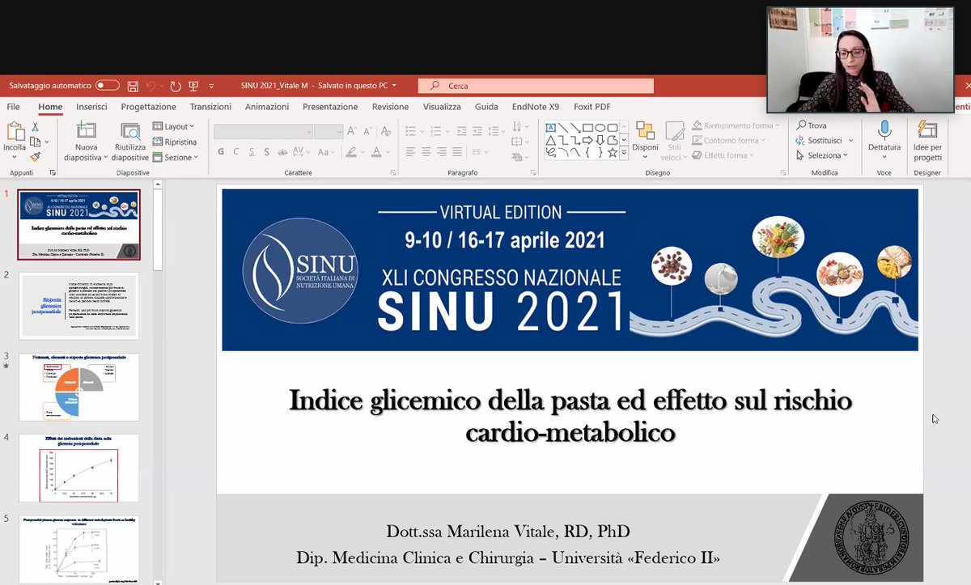Switch to the Revisione tab
The height and width of the screenshot is (585, 971).
pos(390,107)
